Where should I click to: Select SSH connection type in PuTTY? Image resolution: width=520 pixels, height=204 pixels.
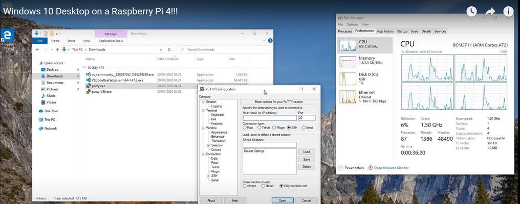coord(289,127)
